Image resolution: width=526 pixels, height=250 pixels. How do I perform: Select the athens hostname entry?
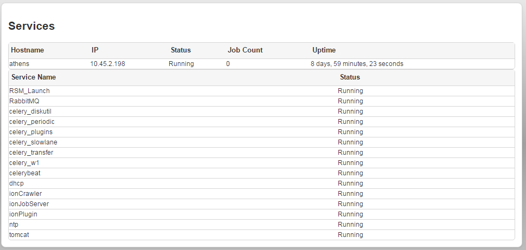click(x=20, y=64)
